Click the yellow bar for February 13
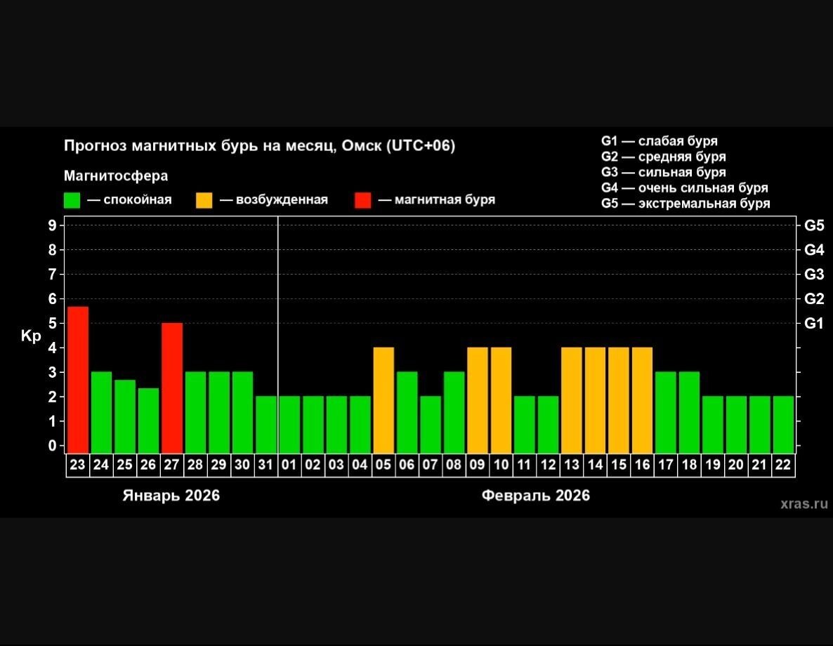The width and height of the screenshot is (833, 646). point(572,400)
